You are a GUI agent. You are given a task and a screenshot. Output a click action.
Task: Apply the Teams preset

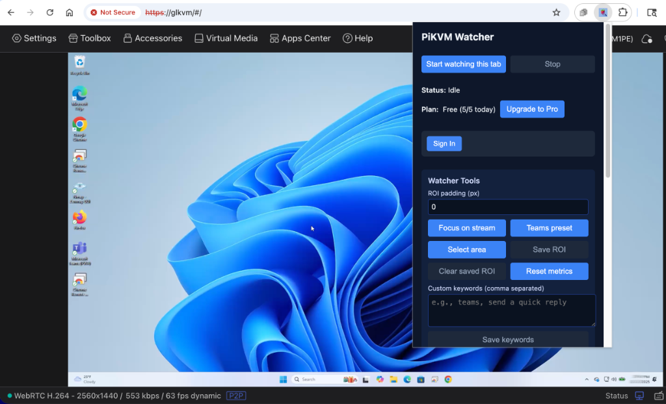pyautogui.click(x=549, y=227)
